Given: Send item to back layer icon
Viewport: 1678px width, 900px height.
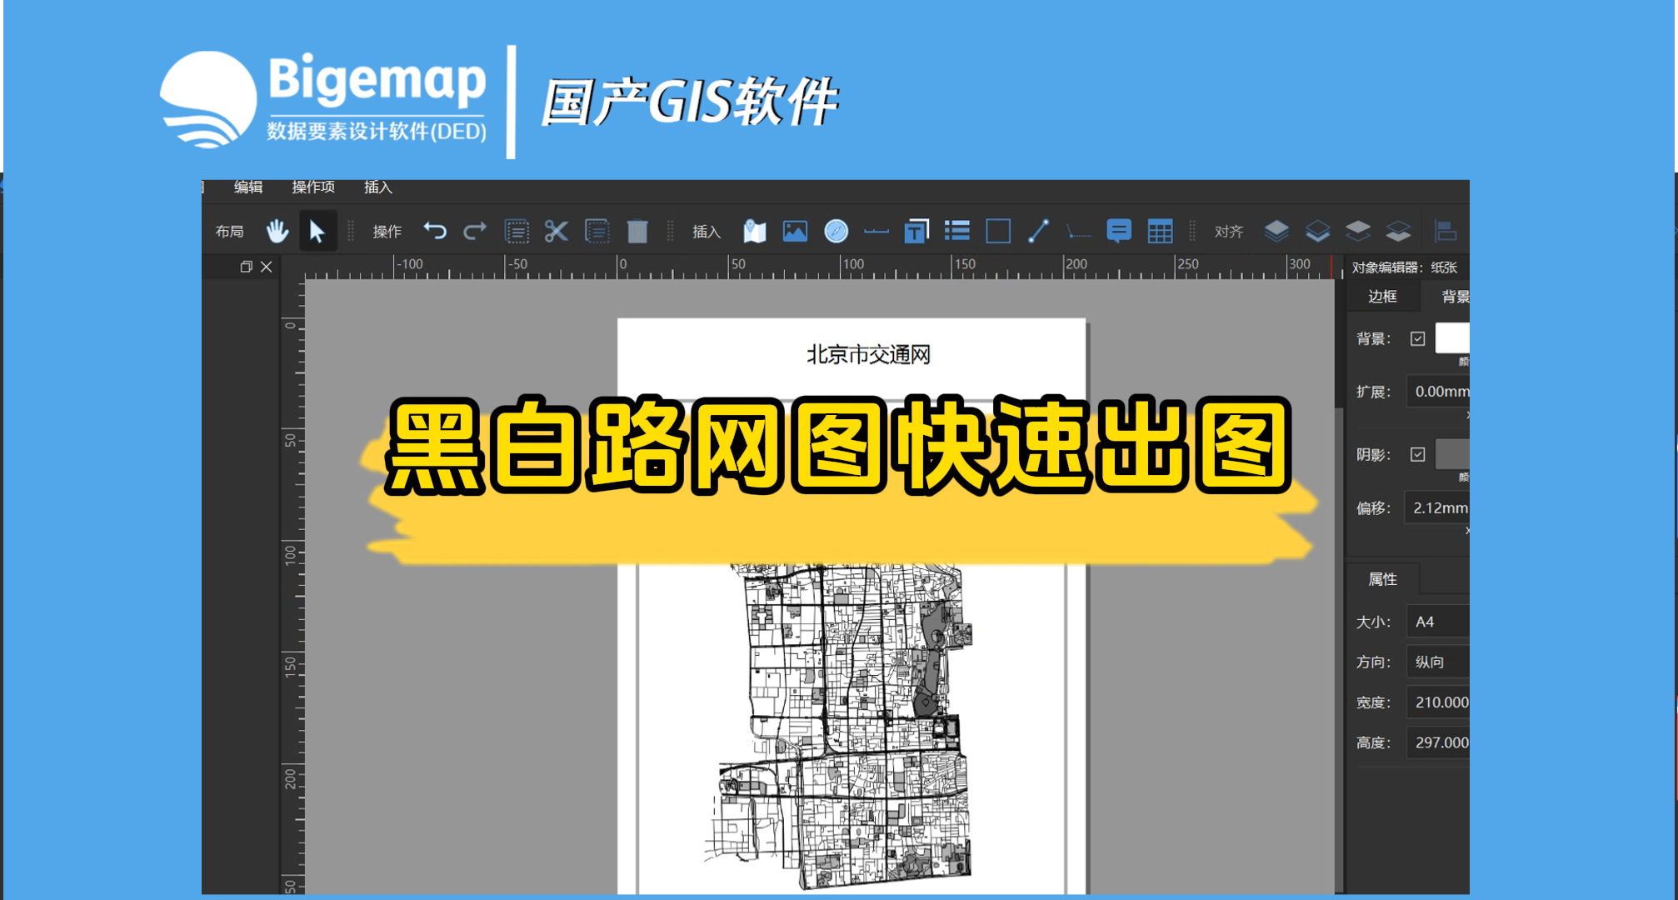Looking at the screenshot, I should click(1398, 231).
